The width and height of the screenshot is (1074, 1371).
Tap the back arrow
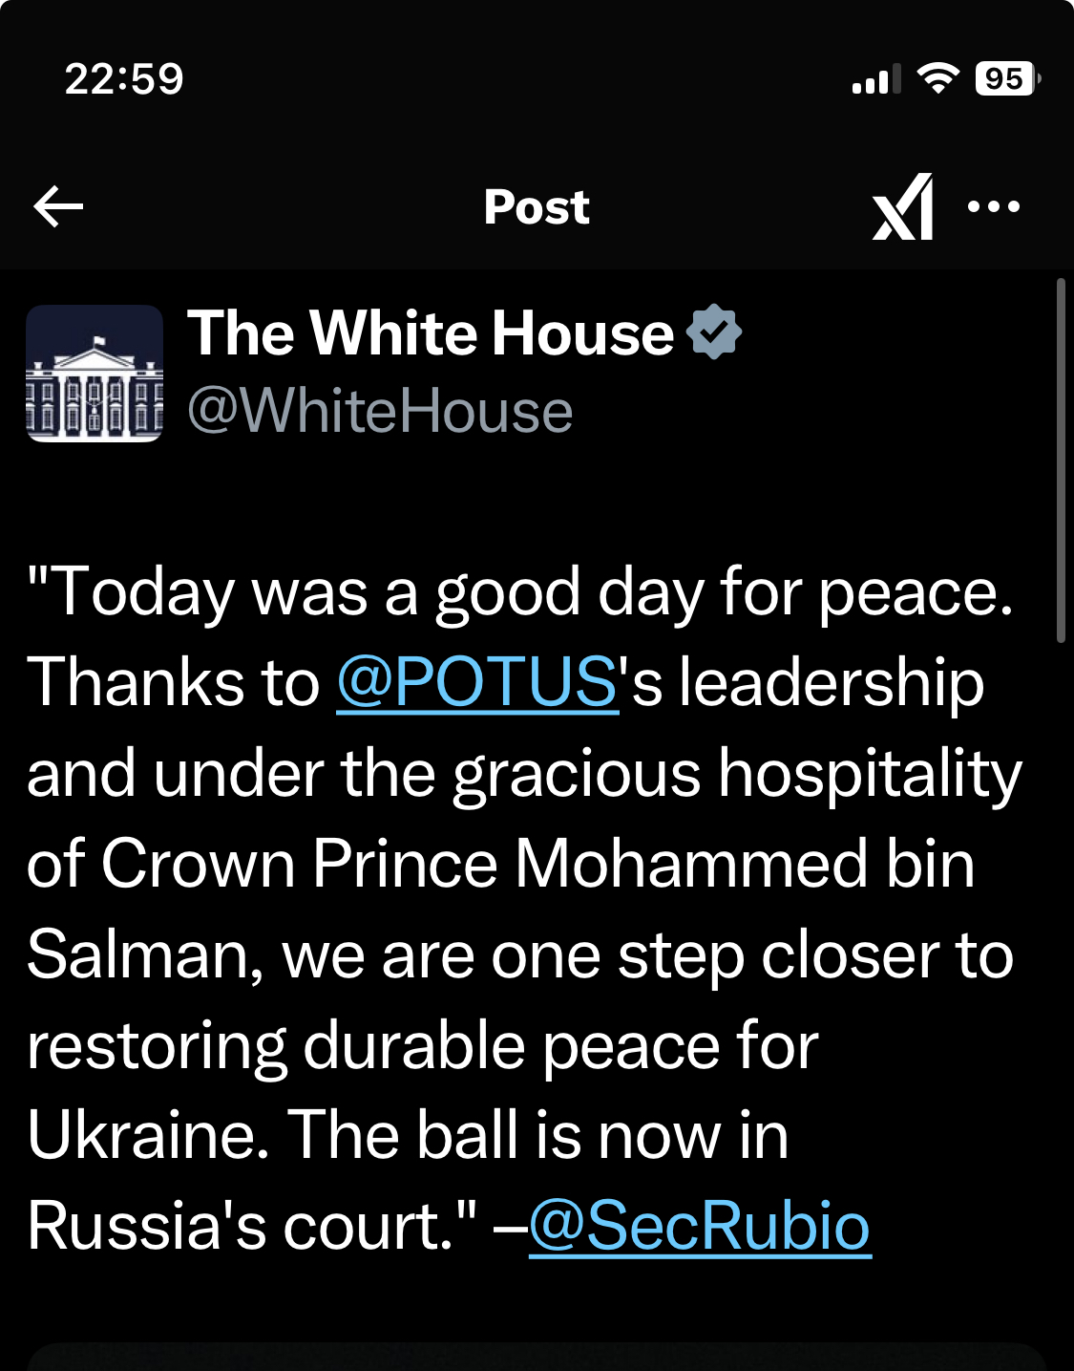[x=58, y=206]
